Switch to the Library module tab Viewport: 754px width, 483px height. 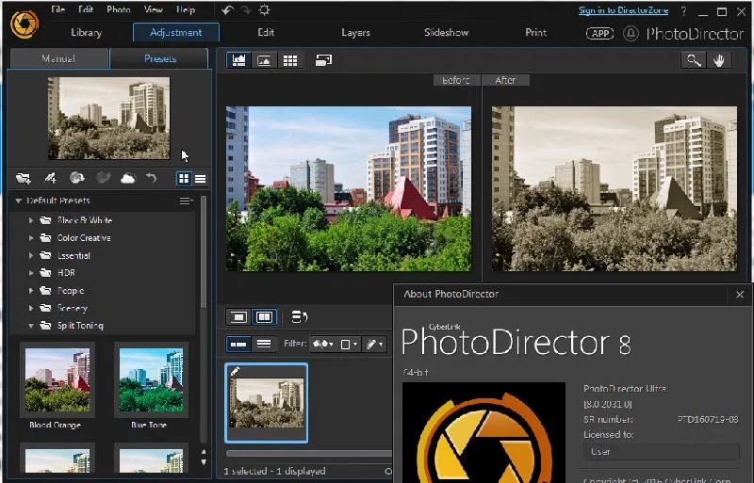click(x=86, y=33)
